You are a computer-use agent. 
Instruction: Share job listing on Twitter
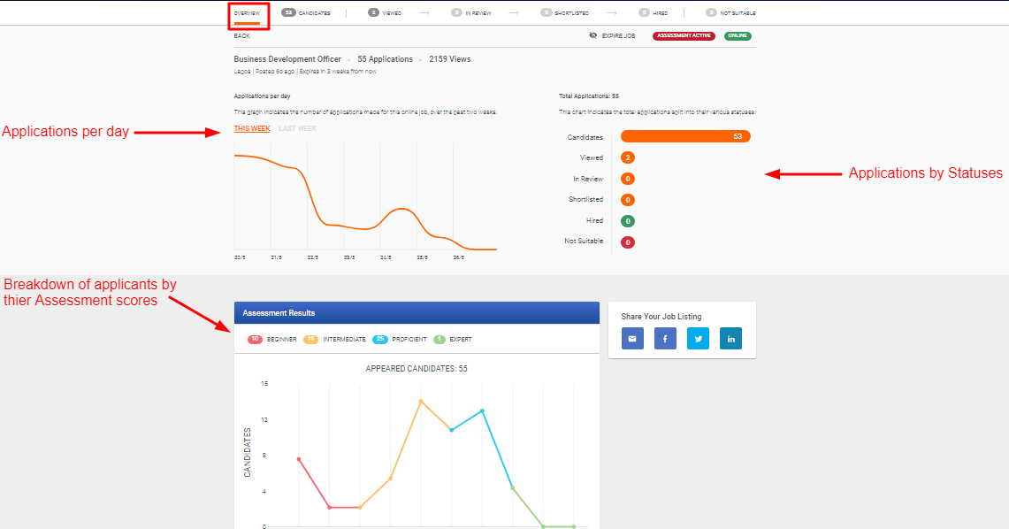click(699, 339)
